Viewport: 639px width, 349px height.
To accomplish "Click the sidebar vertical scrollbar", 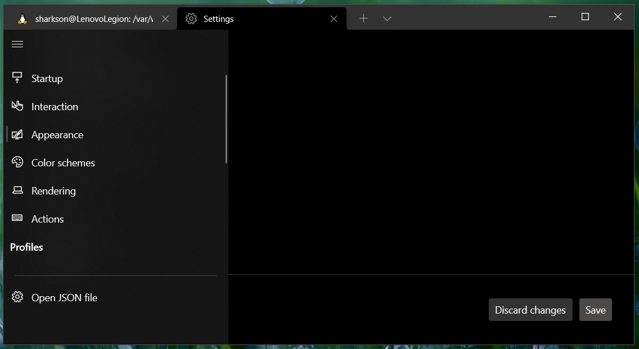I will [226, 119].
